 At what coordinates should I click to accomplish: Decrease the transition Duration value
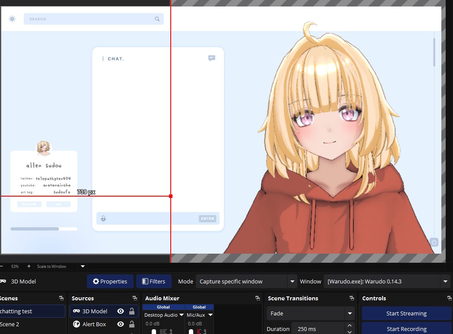(x=350, y=332)
